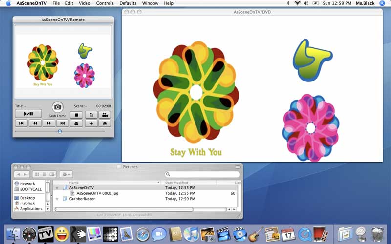Click the document page button in Remote
Image resolution: width=391 pixels, height=244 pixels.
click(91, 115)
